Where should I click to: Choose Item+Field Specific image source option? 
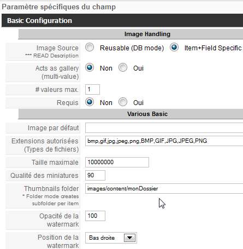pos(174,48)
